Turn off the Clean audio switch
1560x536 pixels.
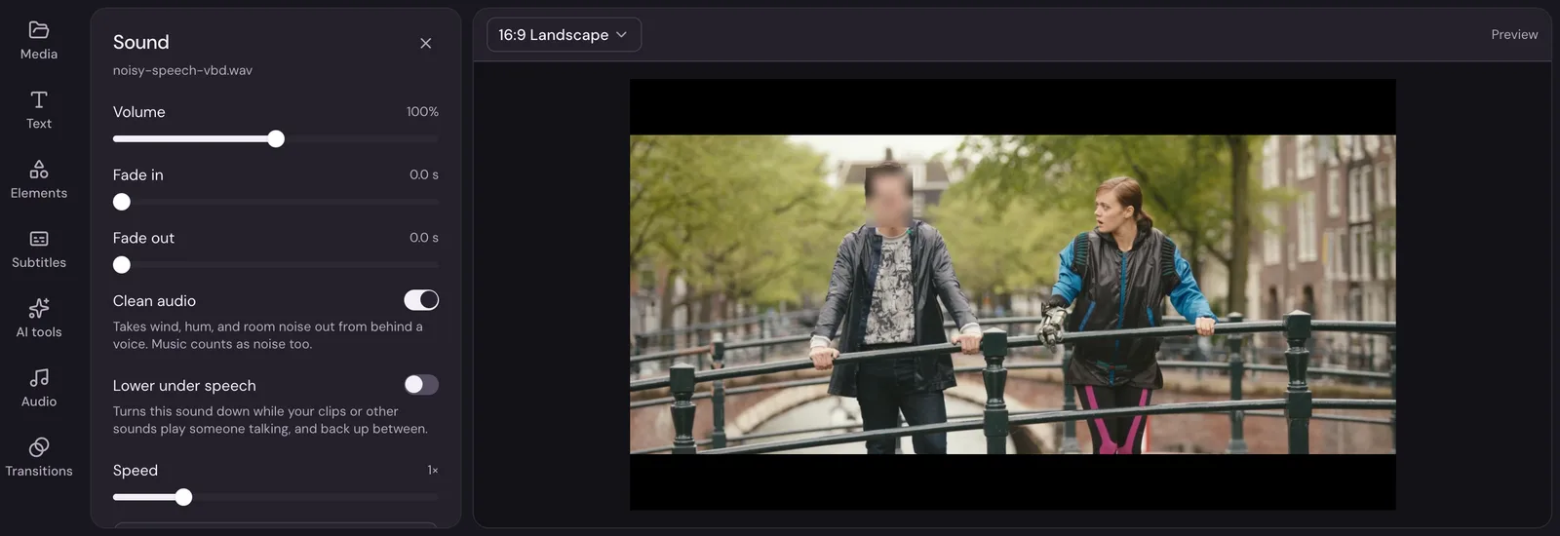(421, 300)
